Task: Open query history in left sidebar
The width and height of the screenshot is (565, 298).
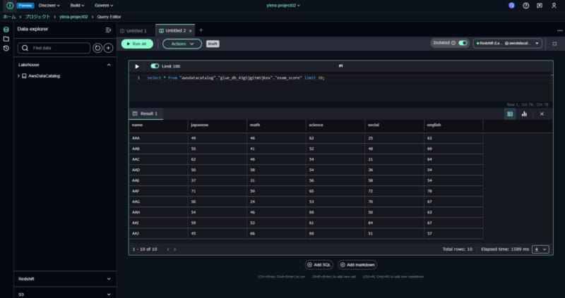Action: pyautogui.click(x=6, y=49)
